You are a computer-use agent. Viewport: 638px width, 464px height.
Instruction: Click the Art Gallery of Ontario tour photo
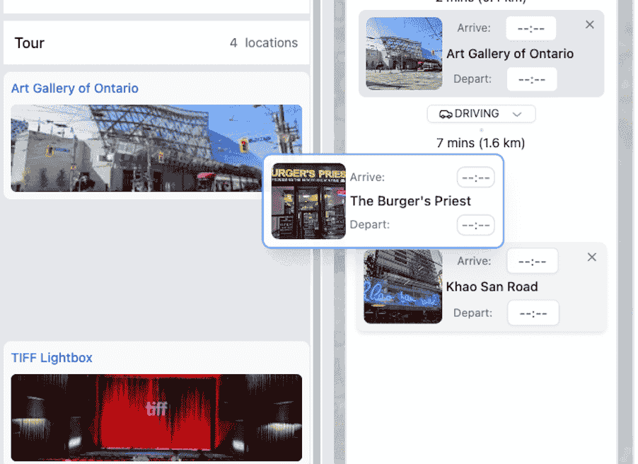tap(156, 148)
